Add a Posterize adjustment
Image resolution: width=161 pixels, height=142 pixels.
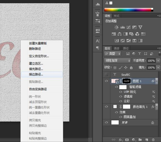coord(123,41)
